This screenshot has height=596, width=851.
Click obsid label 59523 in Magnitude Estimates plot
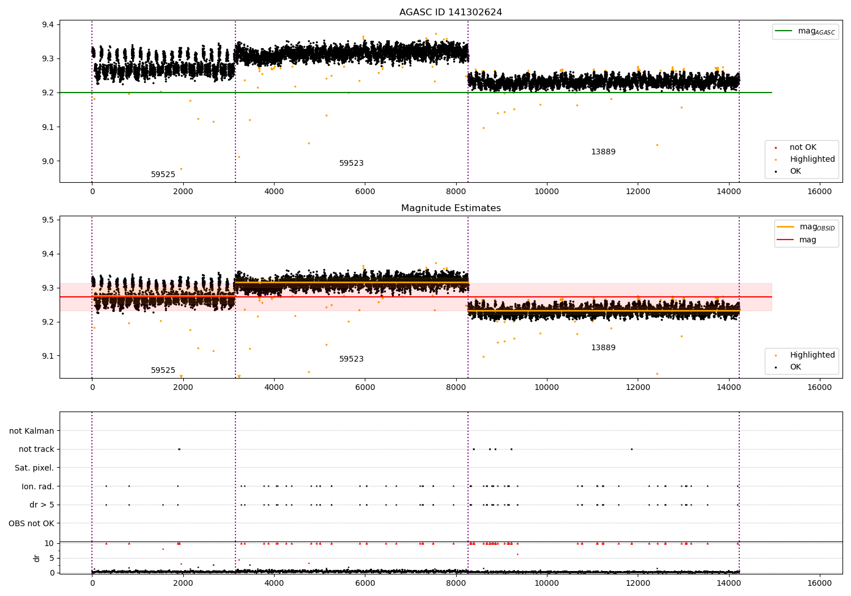coord(351,359)
